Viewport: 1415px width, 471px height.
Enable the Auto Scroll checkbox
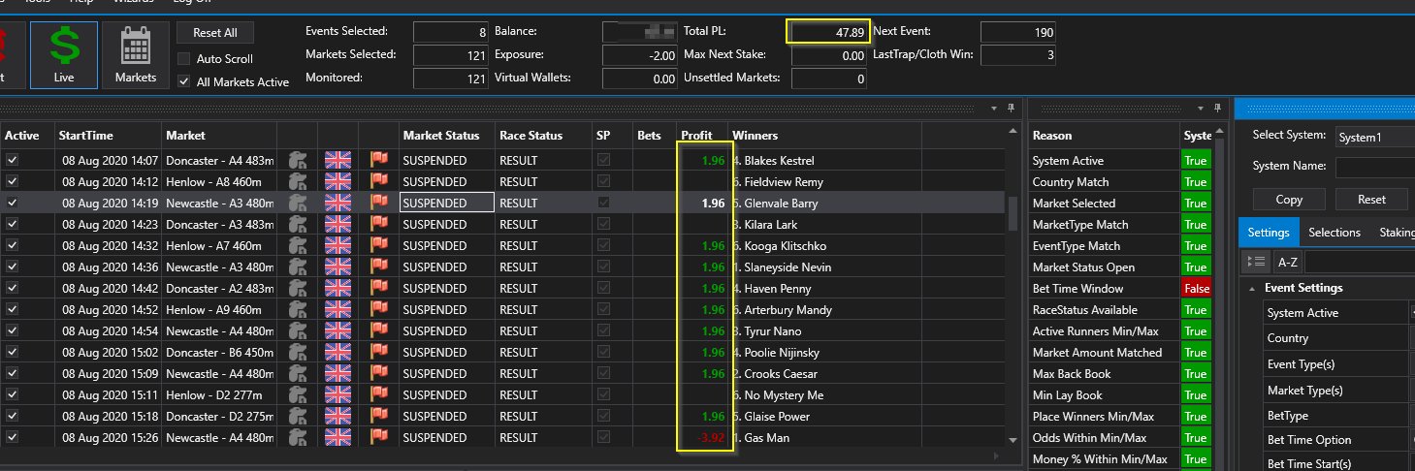(x=184, y=59)
